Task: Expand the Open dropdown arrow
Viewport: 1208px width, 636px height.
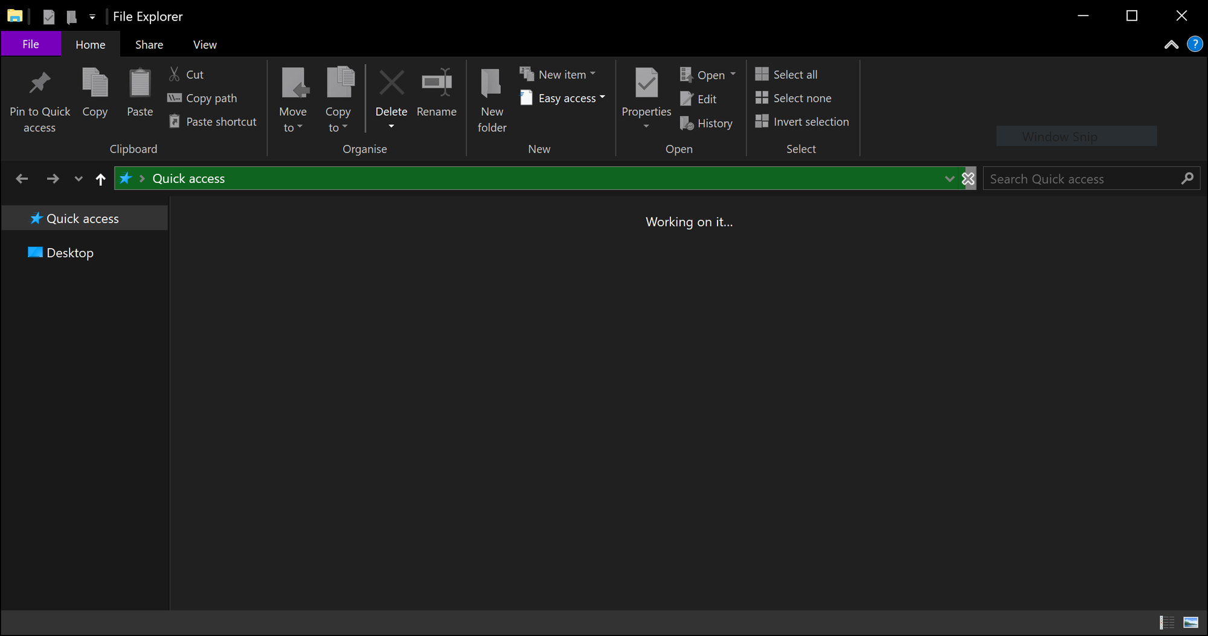Action: (x=733, y=74)
